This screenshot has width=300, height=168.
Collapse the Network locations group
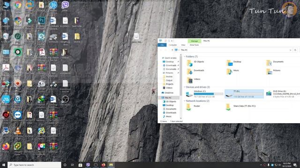click(185, 101)
